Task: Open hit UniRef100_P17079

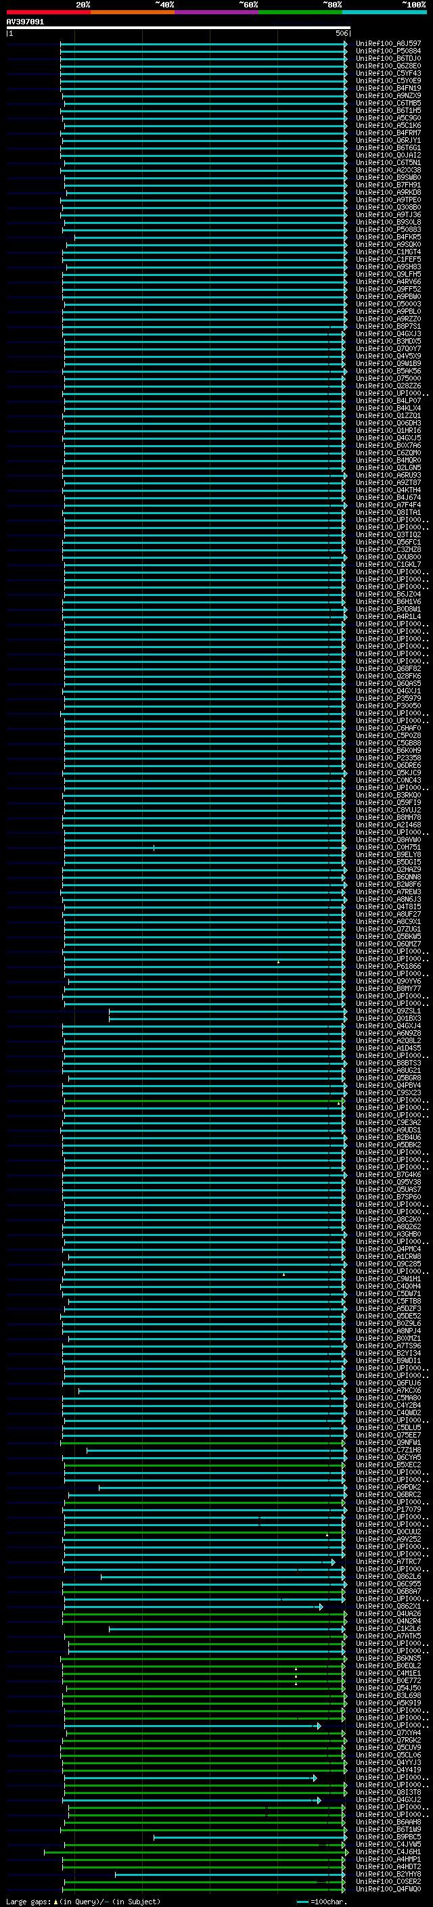Action: pos(388,1509)
